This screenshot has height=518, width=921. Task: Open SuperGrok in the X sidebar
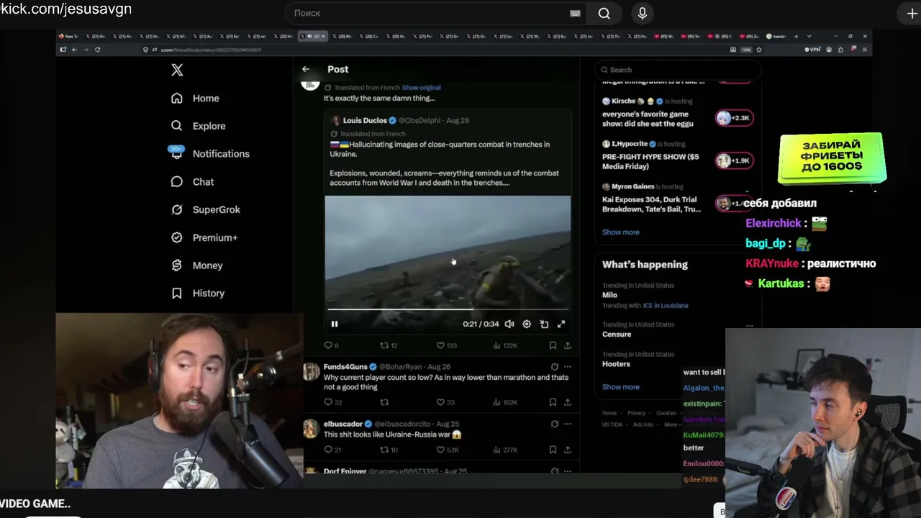tap(206, 210)
